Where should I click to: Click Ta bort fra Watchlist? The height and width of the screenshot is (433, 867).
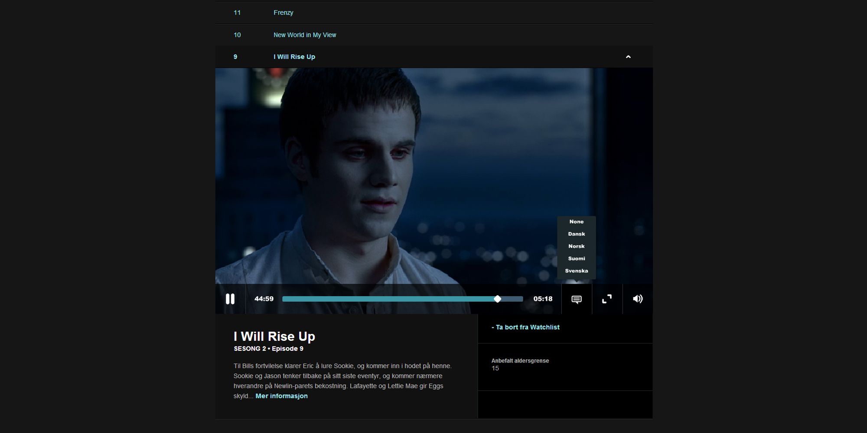tap(525, 327)
